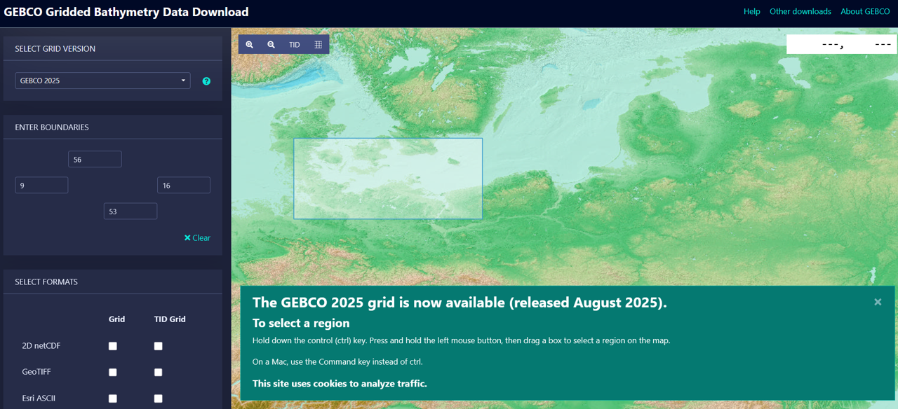Click the zoom in magnifier icon
Image resolution: width=898 pixels, height=409 pixels.
249,45
